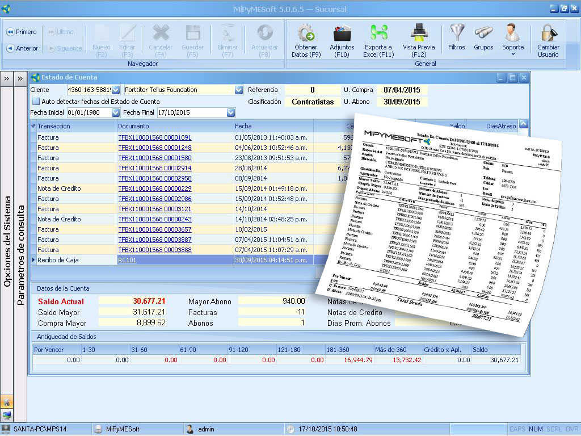
Task: Open document TFBX110001568 00003888
Action: click(154, 250)
